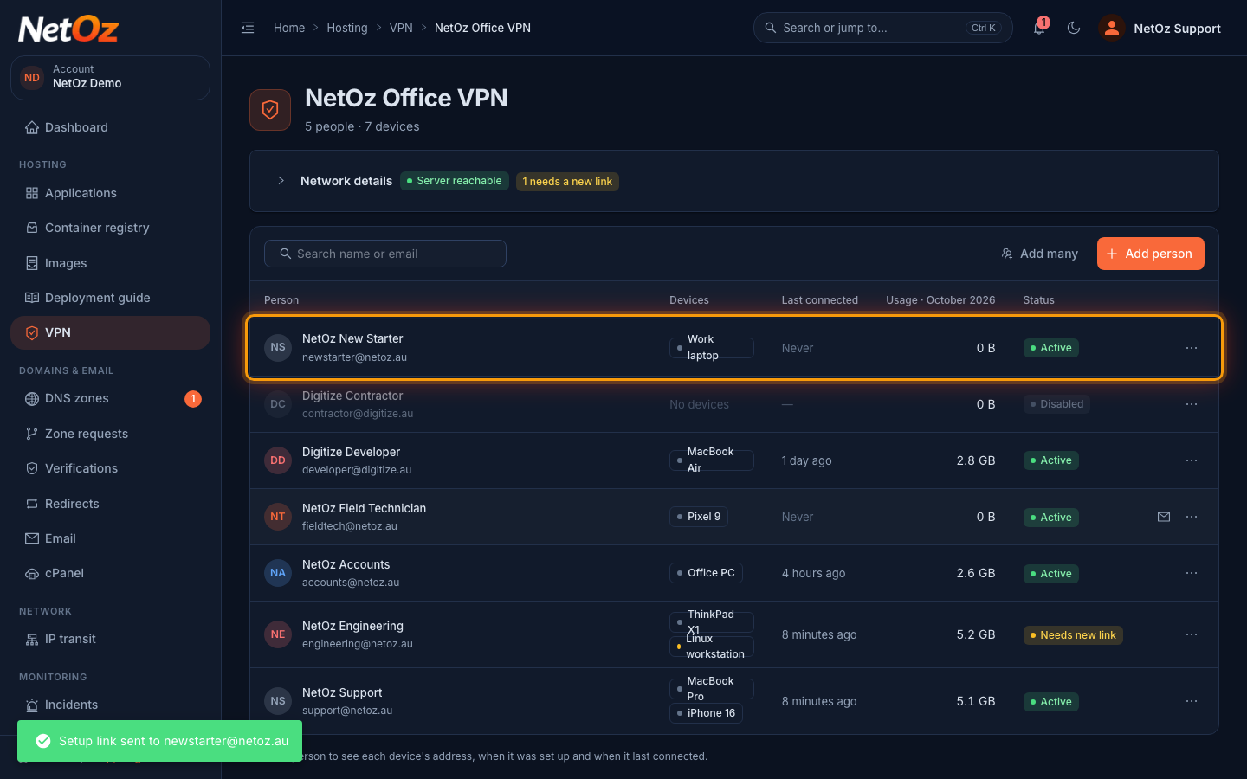Open the NetOz Accounts person row
The height and width of the screenshot is (779, 1247).
[734, 573]
